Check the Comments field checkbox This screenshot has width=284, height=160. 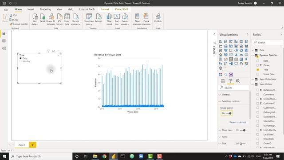click(258, 94)
